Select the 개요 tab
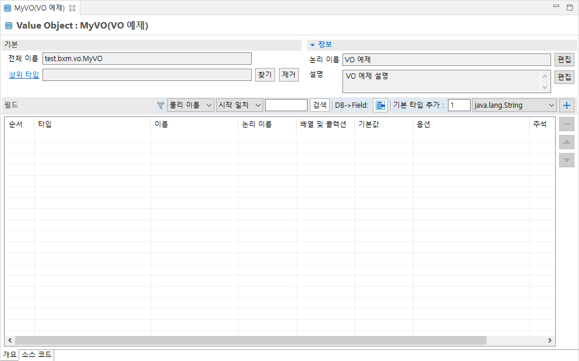579x361 pixels. point(10,355)
